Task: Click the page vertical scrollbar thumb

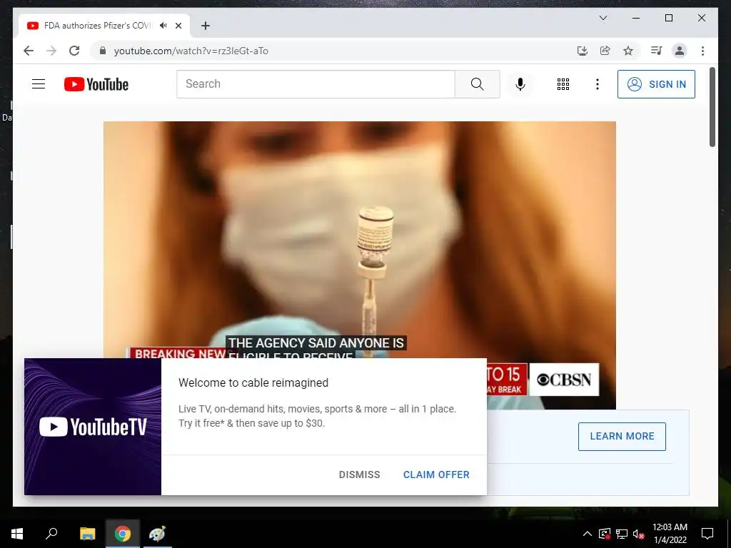Action: [x=712, y=107]
